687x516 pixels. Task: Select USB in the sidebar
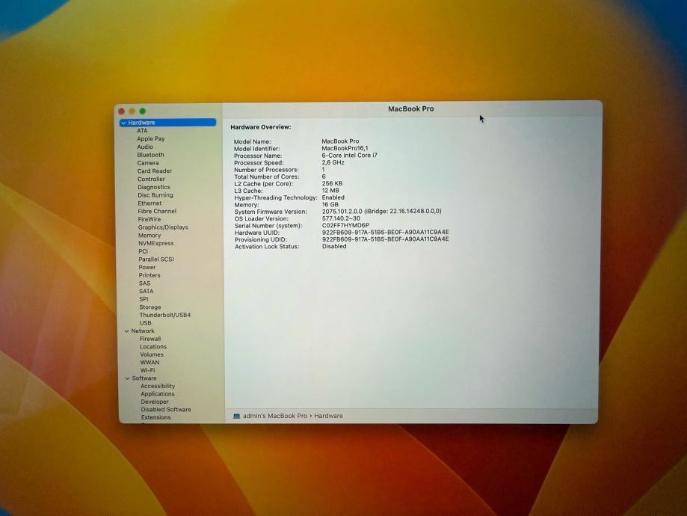point(146,323)
